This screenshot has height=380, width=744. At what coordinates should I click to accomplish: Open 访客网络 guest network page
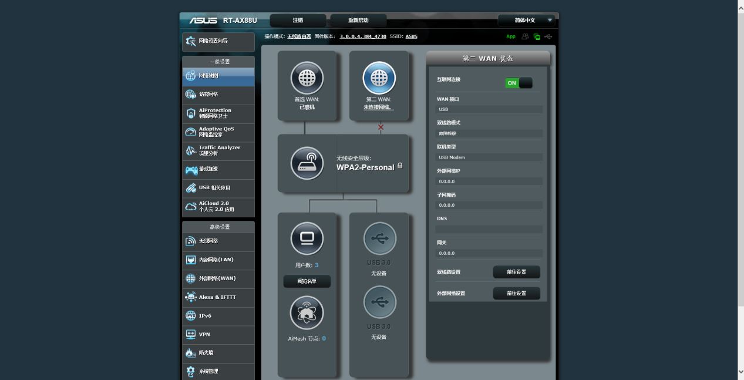point(218,95)
